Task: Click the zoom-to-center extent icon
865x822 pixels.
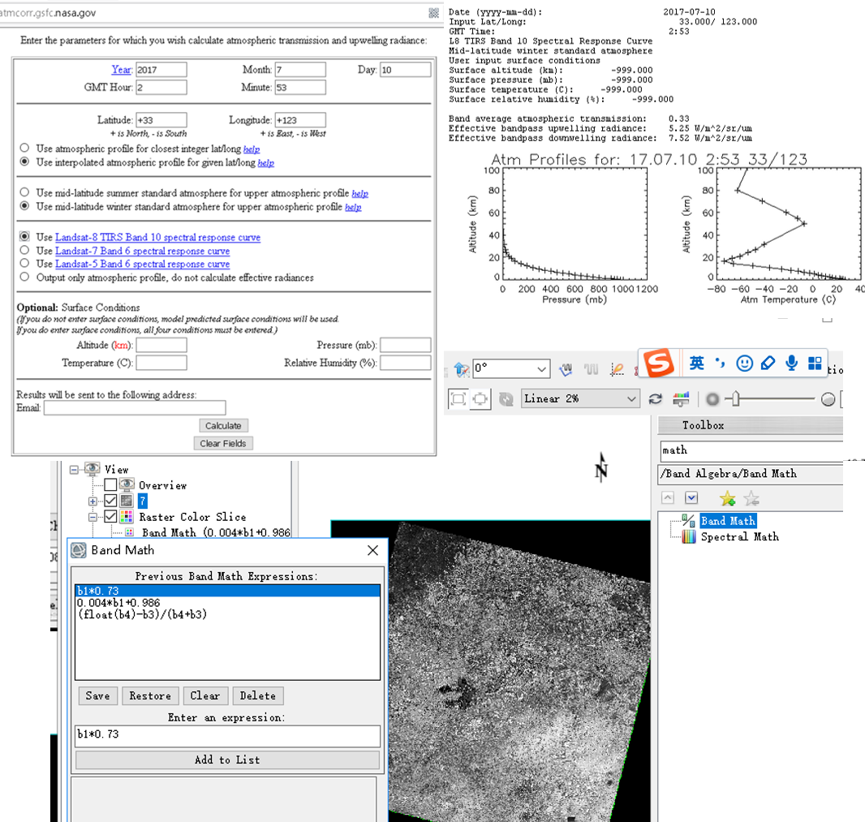Action: [480, 398]
